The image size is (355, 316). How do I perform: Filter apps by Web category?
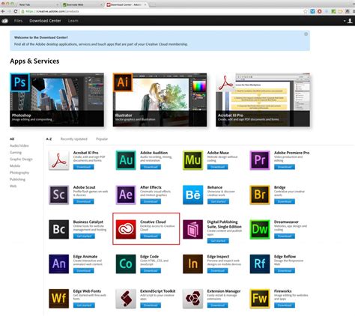coord(13,186)
